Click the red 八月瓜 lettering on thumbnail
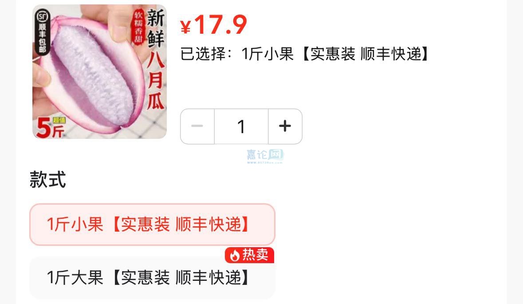 point(156,80)
